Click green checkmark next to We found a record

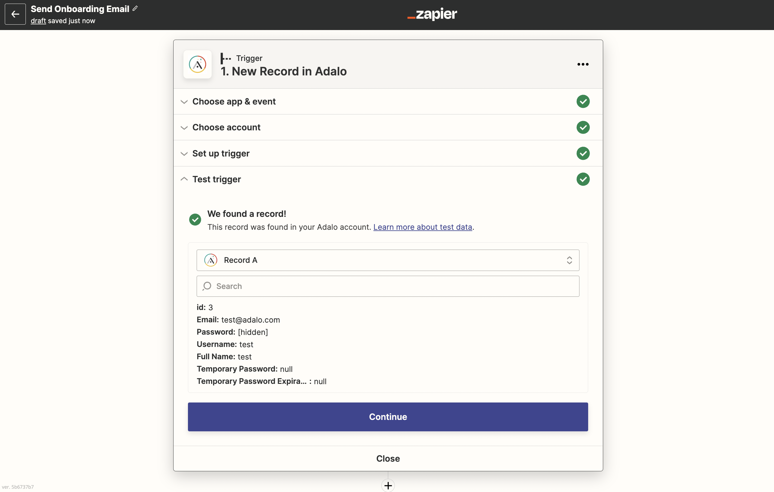click(195, 220)
